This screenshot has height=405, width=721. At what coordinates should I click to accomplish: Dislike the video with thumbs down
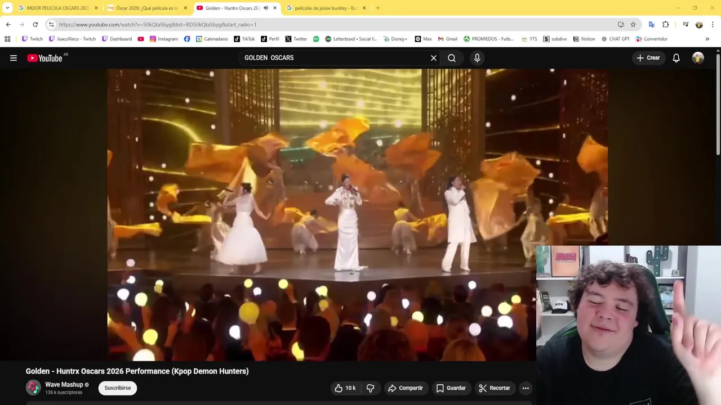pyautogui.click(x=371, y=388)
